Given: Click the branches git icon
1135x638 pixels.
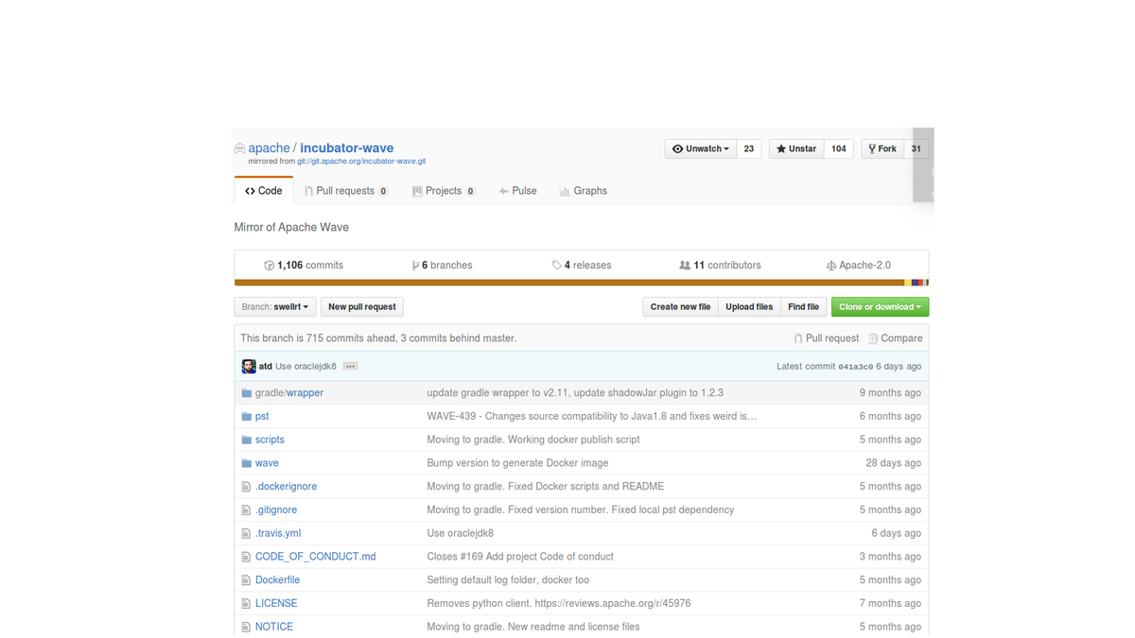Looking at the screenshot, I should click(415, 266).
